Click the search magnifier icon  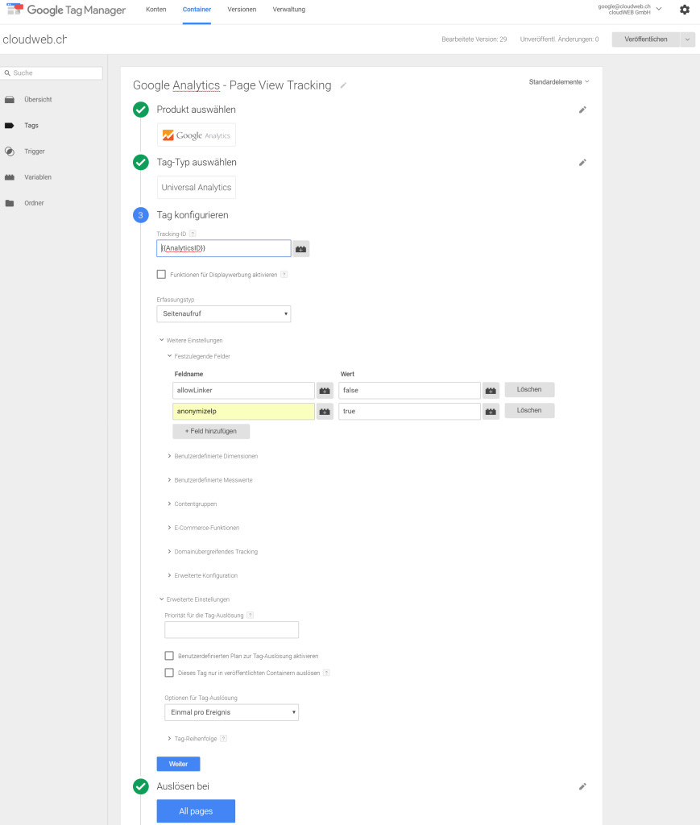(x=7, y=73)
